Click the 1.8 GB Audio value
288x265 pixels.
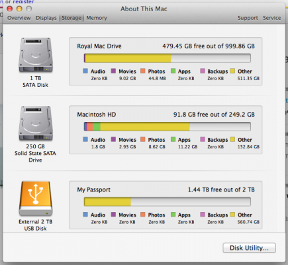(98, 147)
